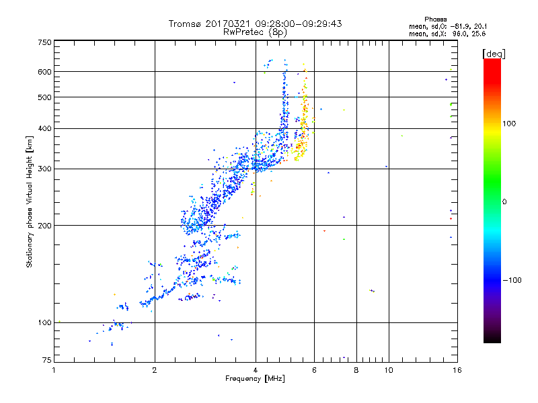
Task: Click the '600' y-axis tick label
Action: pyautogui.click(x=44, y=72)
